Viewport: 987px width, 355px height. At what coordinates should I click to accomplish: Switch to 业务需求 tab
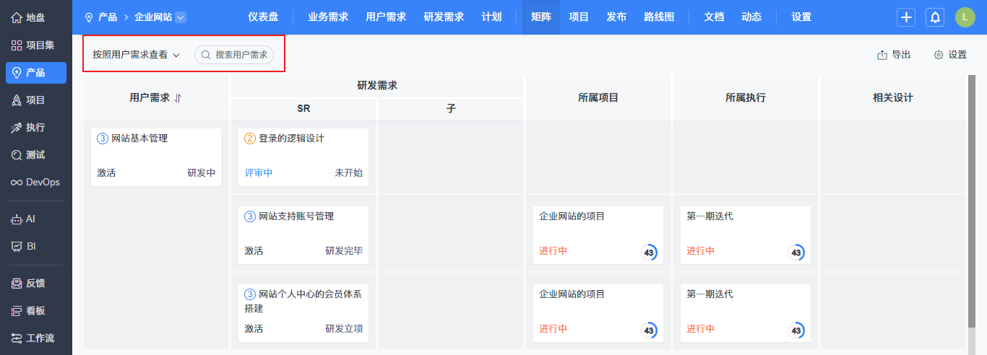[x=328, y=17]
